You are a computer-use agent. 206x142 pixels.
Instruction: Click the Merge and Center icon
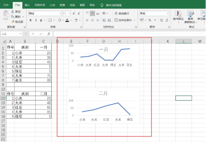tap(116, 20)
